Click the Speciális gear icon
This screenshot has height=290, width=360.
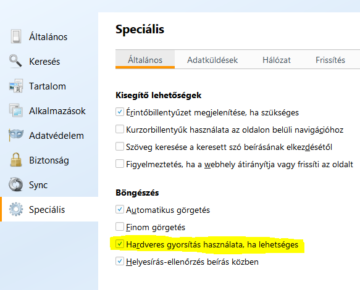16,209
